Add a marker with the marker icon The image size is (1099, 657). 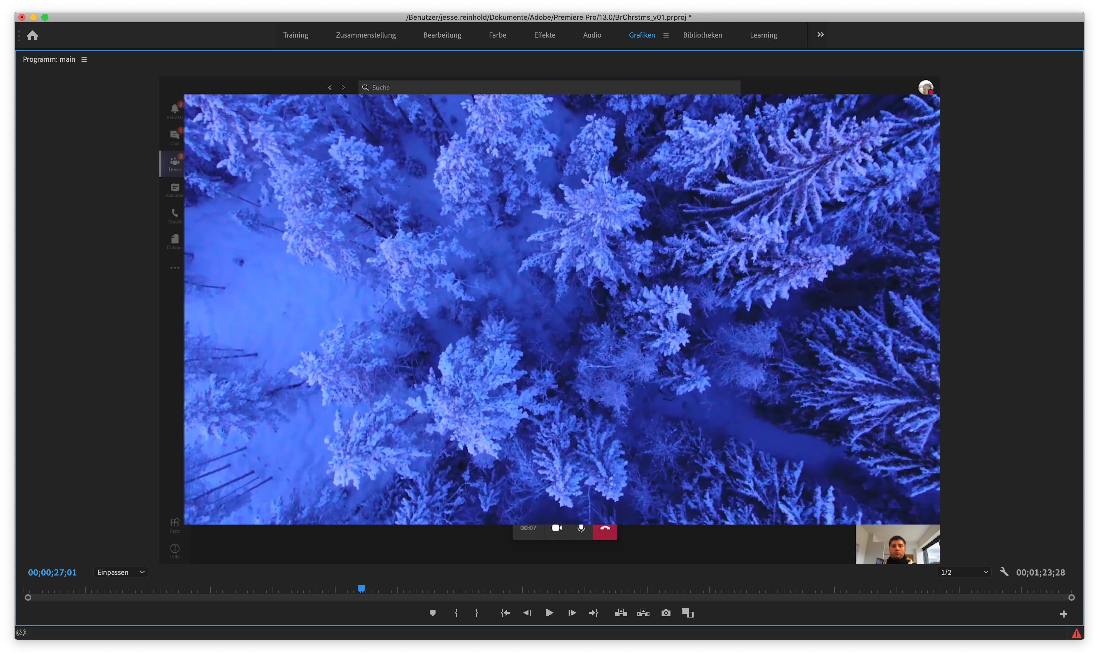click(433, 613)
